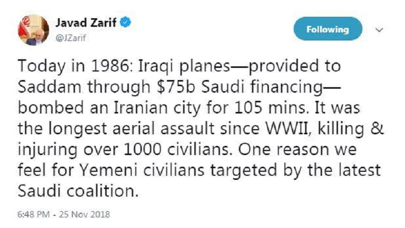Open Javad Zarif's profile picture
This screenshot has width=405, height=228.
click(x=33, y=30)
